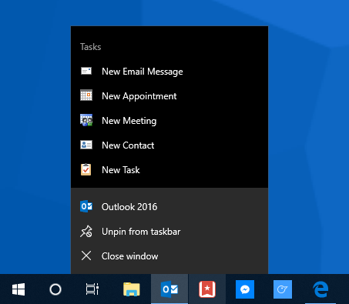Screen dimensions: 349x304
Task: Click the people calendar icon for New Meeting
Action: click(86, 120)
